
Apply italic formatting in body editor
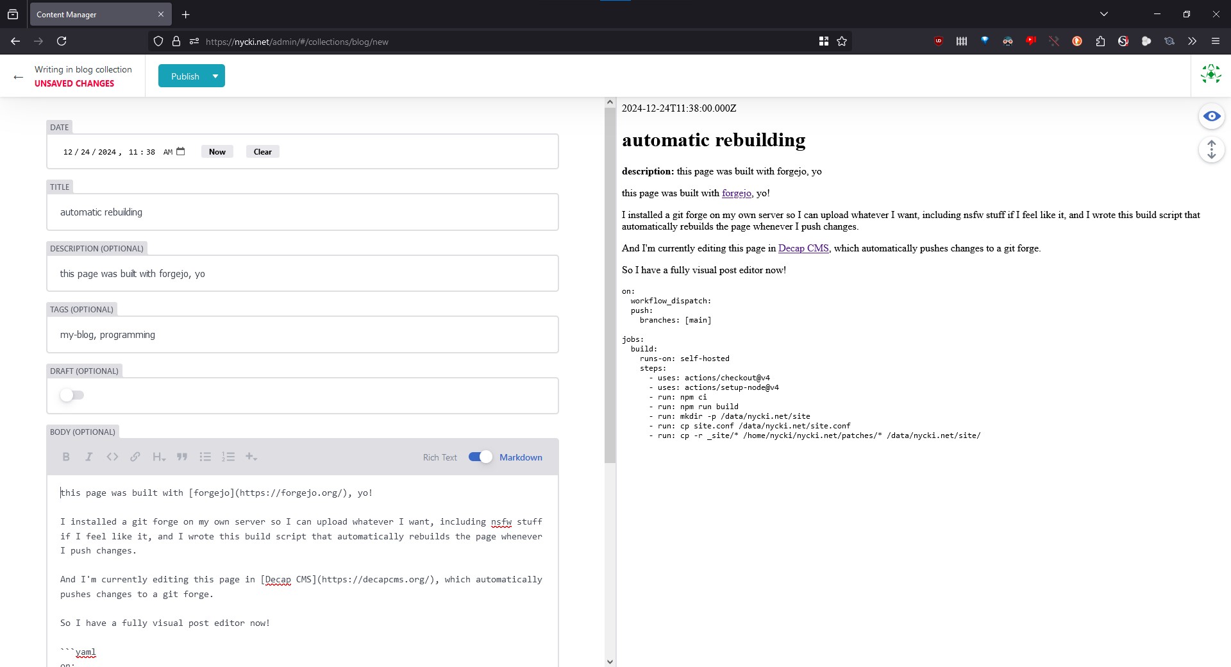click(89, 457)
